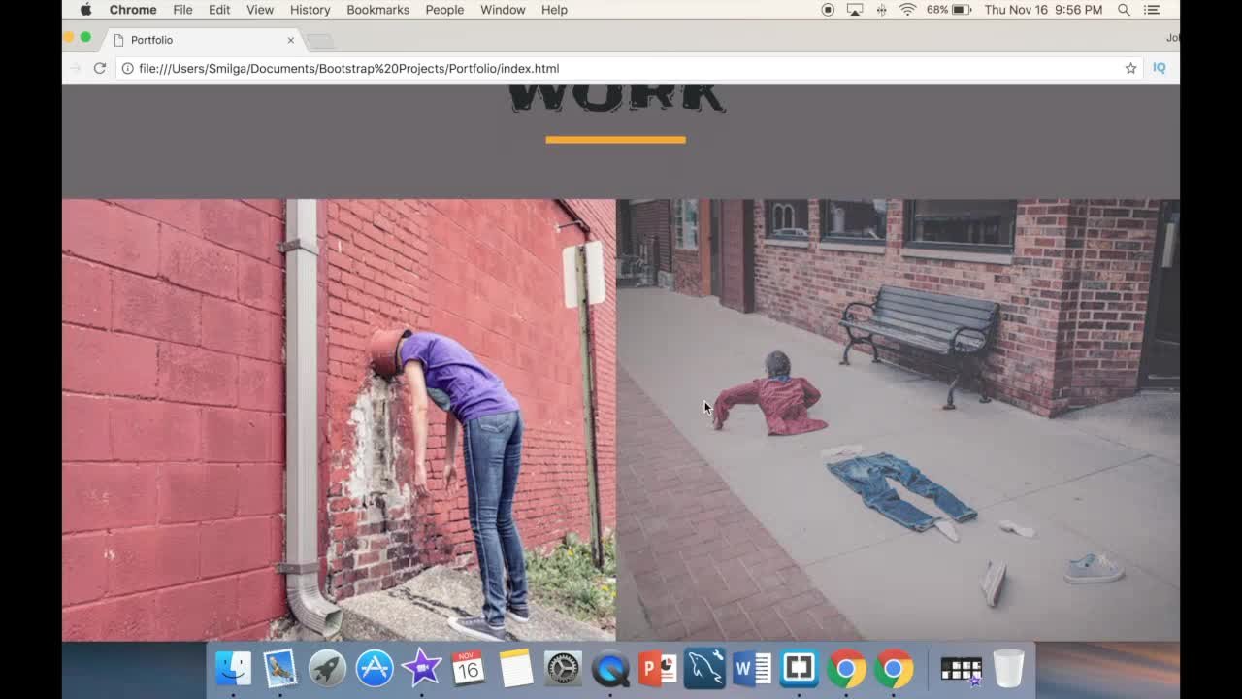
Task: Open the Apple menu
Action: (85, 10)
